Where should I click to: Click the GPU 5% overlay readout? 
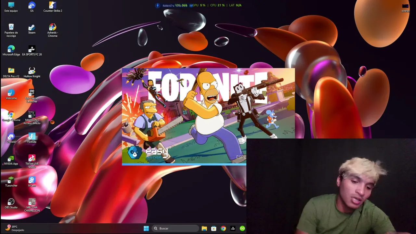[198, 5]
